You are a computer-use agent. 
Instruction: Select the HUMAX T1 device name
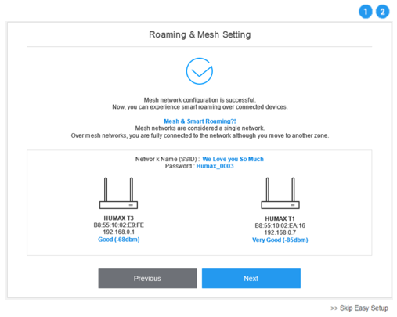[280, 218]
